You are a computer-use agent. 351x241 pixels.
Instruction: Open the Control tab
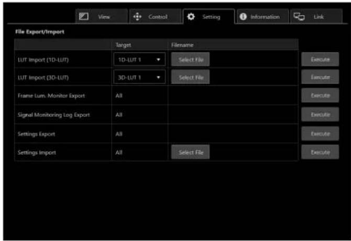[x=156, y=16]
